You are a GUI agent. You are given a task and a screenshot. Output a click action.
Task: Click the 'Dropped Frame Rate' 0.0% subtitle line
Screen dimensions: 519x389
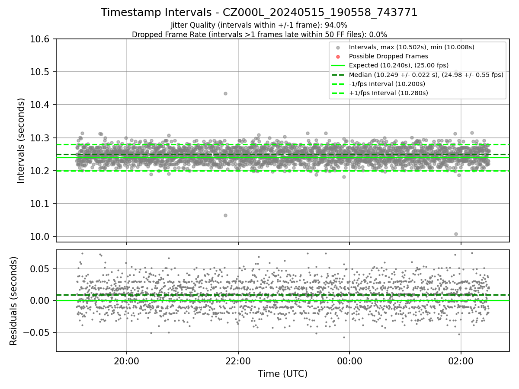tap(259, 35)
